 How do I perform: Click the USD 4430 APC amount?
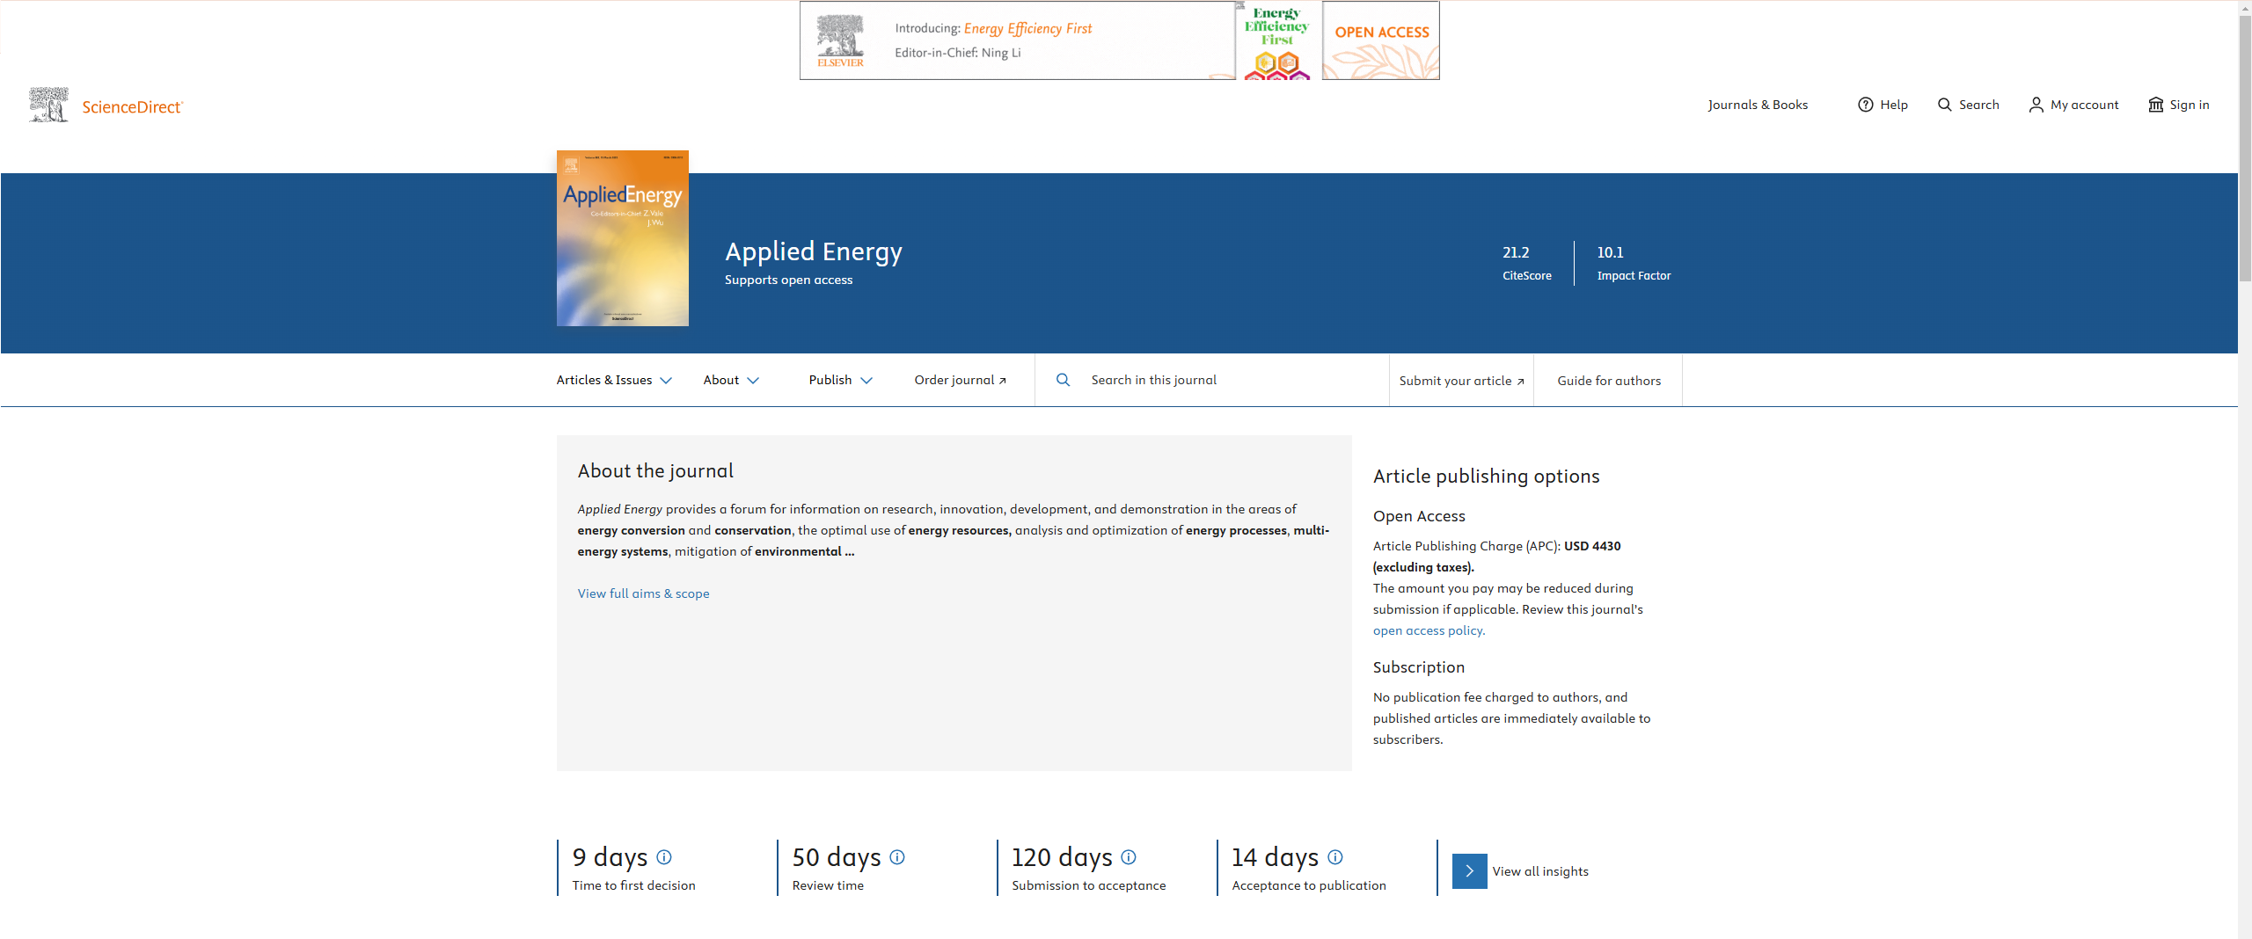click(1591, 546)
